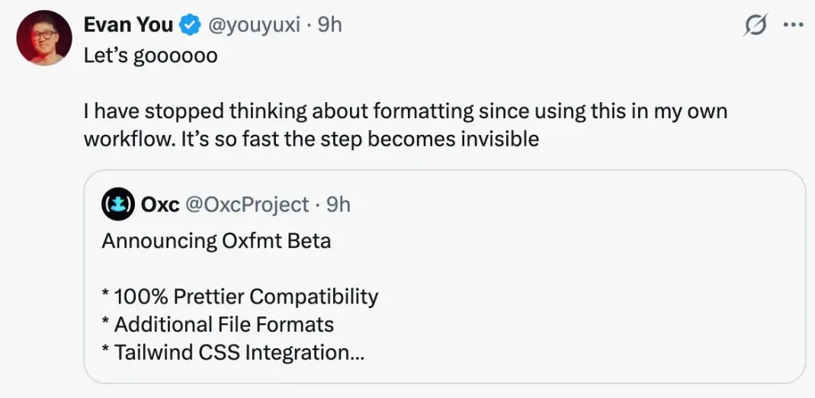Click Evan You's profile avatar
The width and height of the screenshot is (815, 398).
click(44, 37)
